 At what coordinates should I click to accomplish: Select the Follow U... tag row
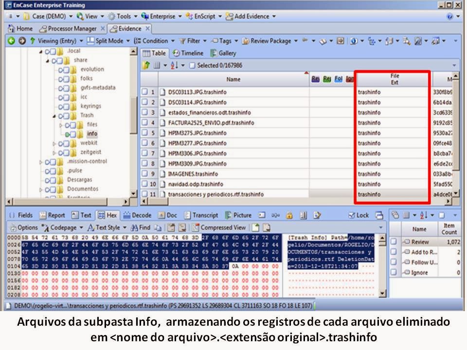(x=424, y=262)
